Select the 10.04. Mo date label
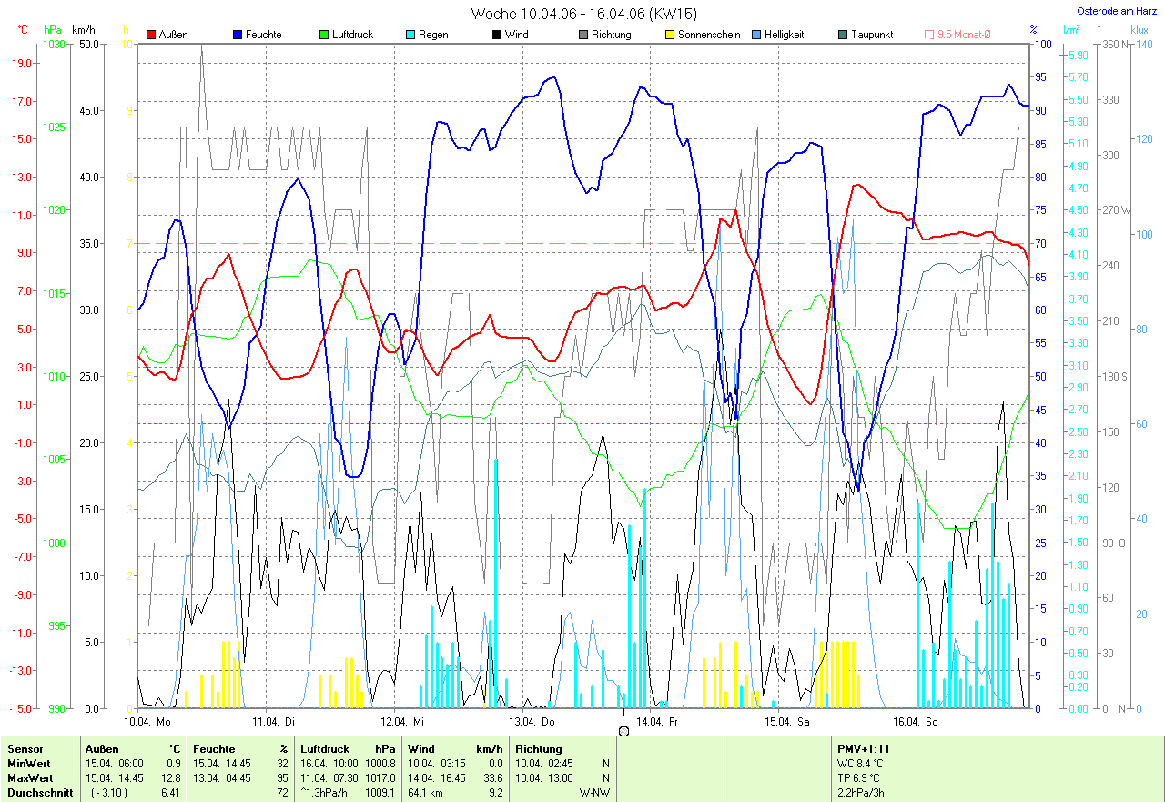 tap(147, 721)
